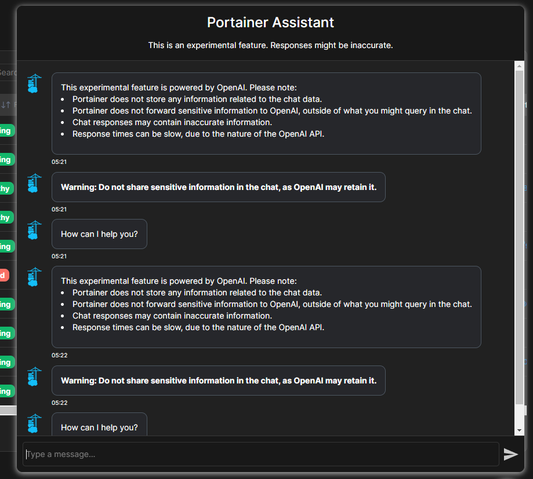The image size is (533, 479).
Task: Click the send message arrow icon
Action: click(x=510, y=454)
